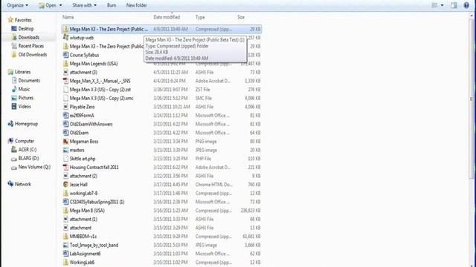The width and height of the screenshot is (476, 267).
Task: Toggle the preview pane icon
Action: 454,5
